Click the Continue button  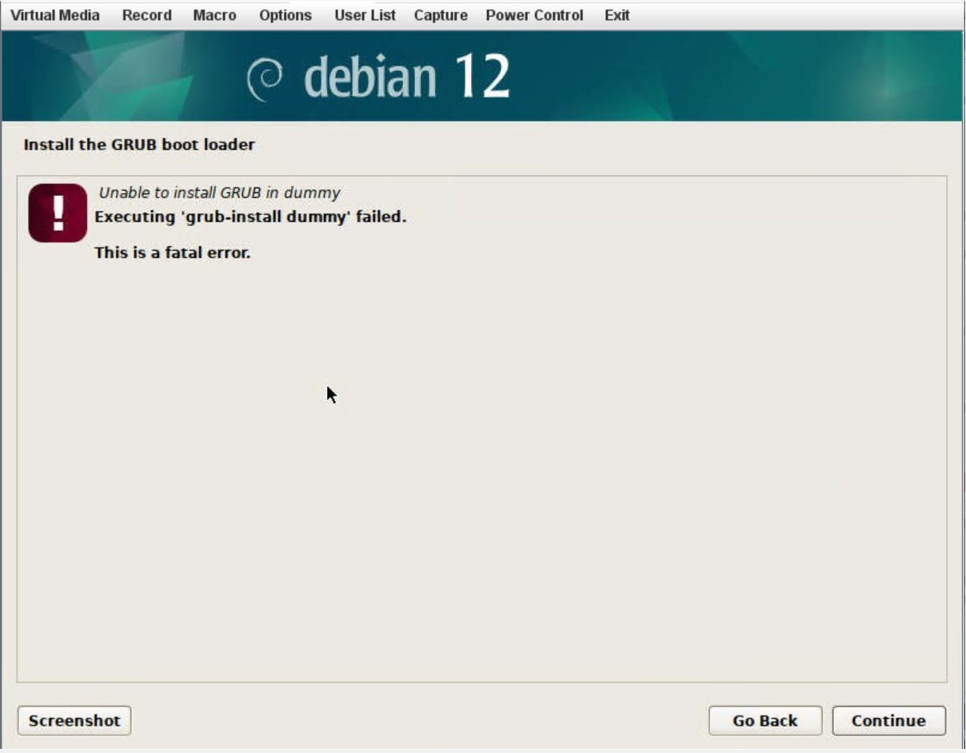tap(888, 720)
